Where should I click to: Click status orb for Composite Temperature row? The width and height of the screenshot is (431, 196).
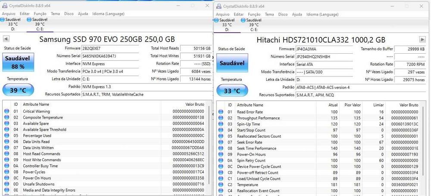point(6,117)
